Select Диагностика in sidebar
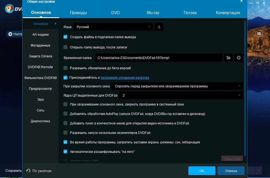This screenshot has height=178, width=270. coord(41,121)
